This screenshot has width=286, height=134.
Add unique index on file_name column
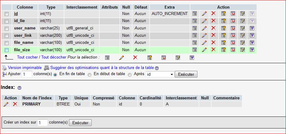tap(233, 43)
